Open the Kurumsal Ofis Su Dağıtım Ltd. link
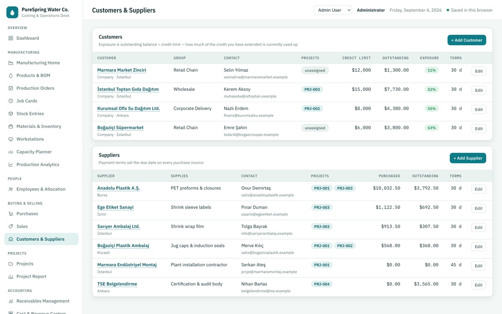This screenshot has height=314, width=502. pos(128,108)
